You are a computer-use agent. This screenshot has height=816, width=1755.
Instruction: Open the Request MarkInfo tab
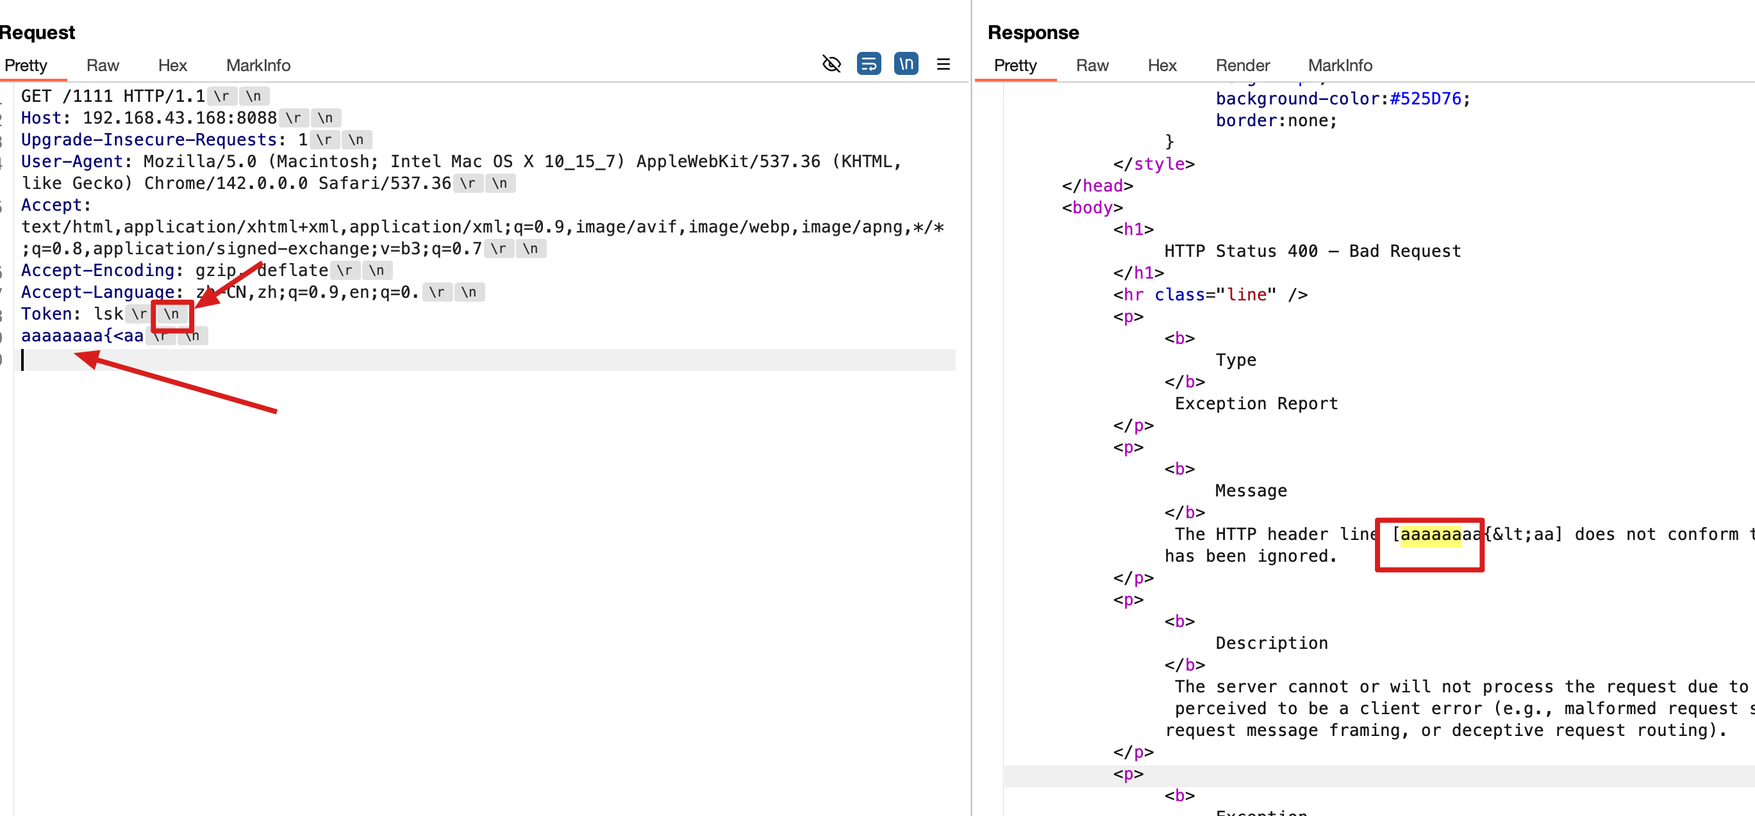258,65
